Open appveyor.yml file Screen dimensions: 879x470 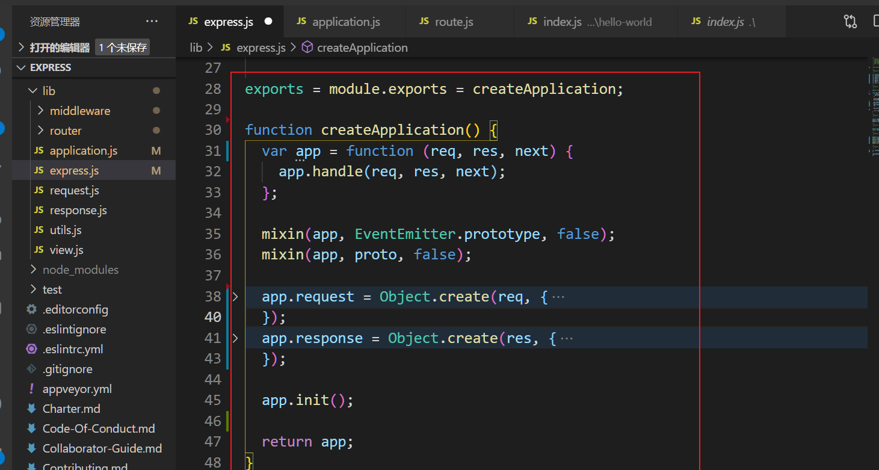click(77, 389)
